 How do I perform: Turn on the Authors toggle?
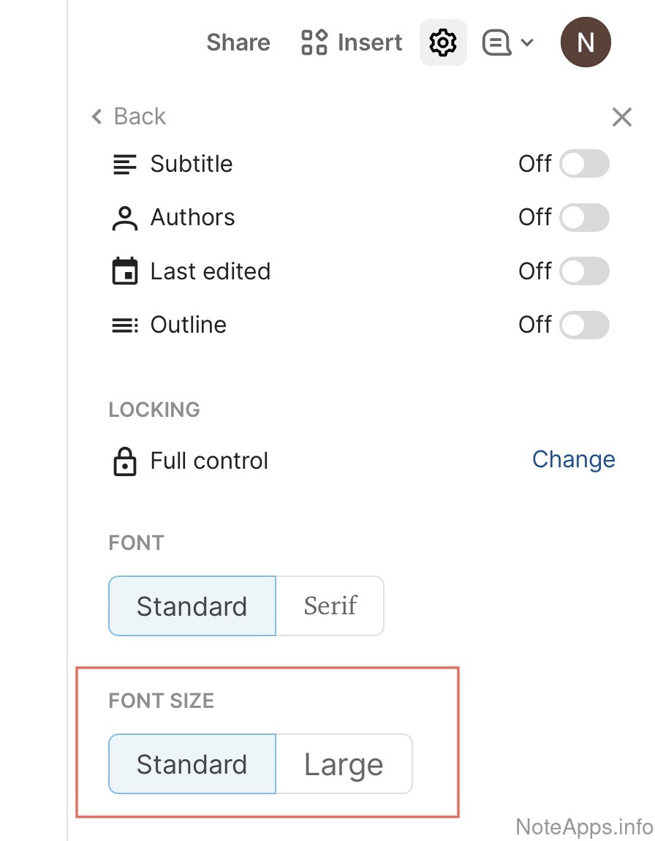pyautogui.click(x=584, y=217)
